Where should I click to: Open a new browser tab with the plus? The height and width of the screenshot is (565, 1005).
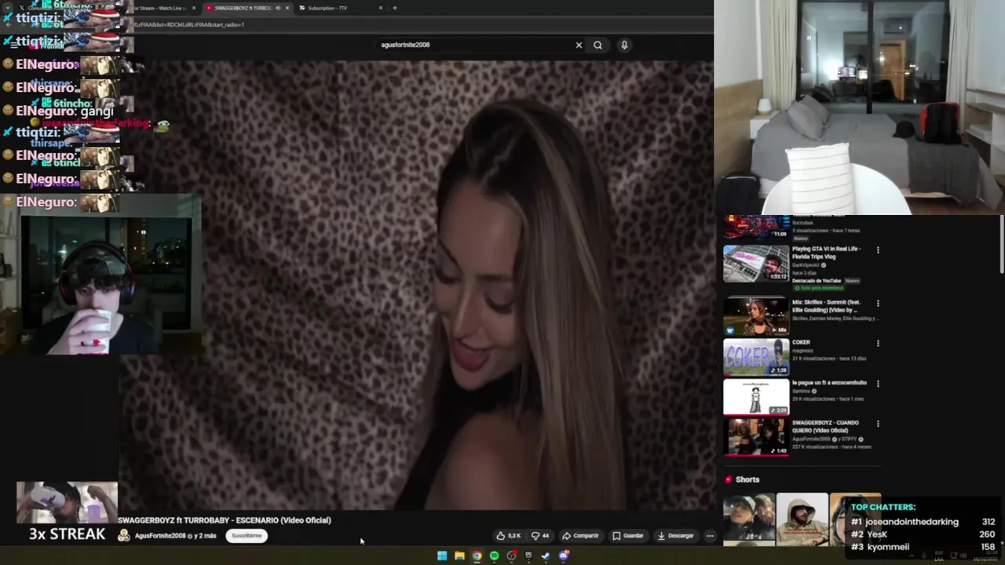(x=395, y=8)
